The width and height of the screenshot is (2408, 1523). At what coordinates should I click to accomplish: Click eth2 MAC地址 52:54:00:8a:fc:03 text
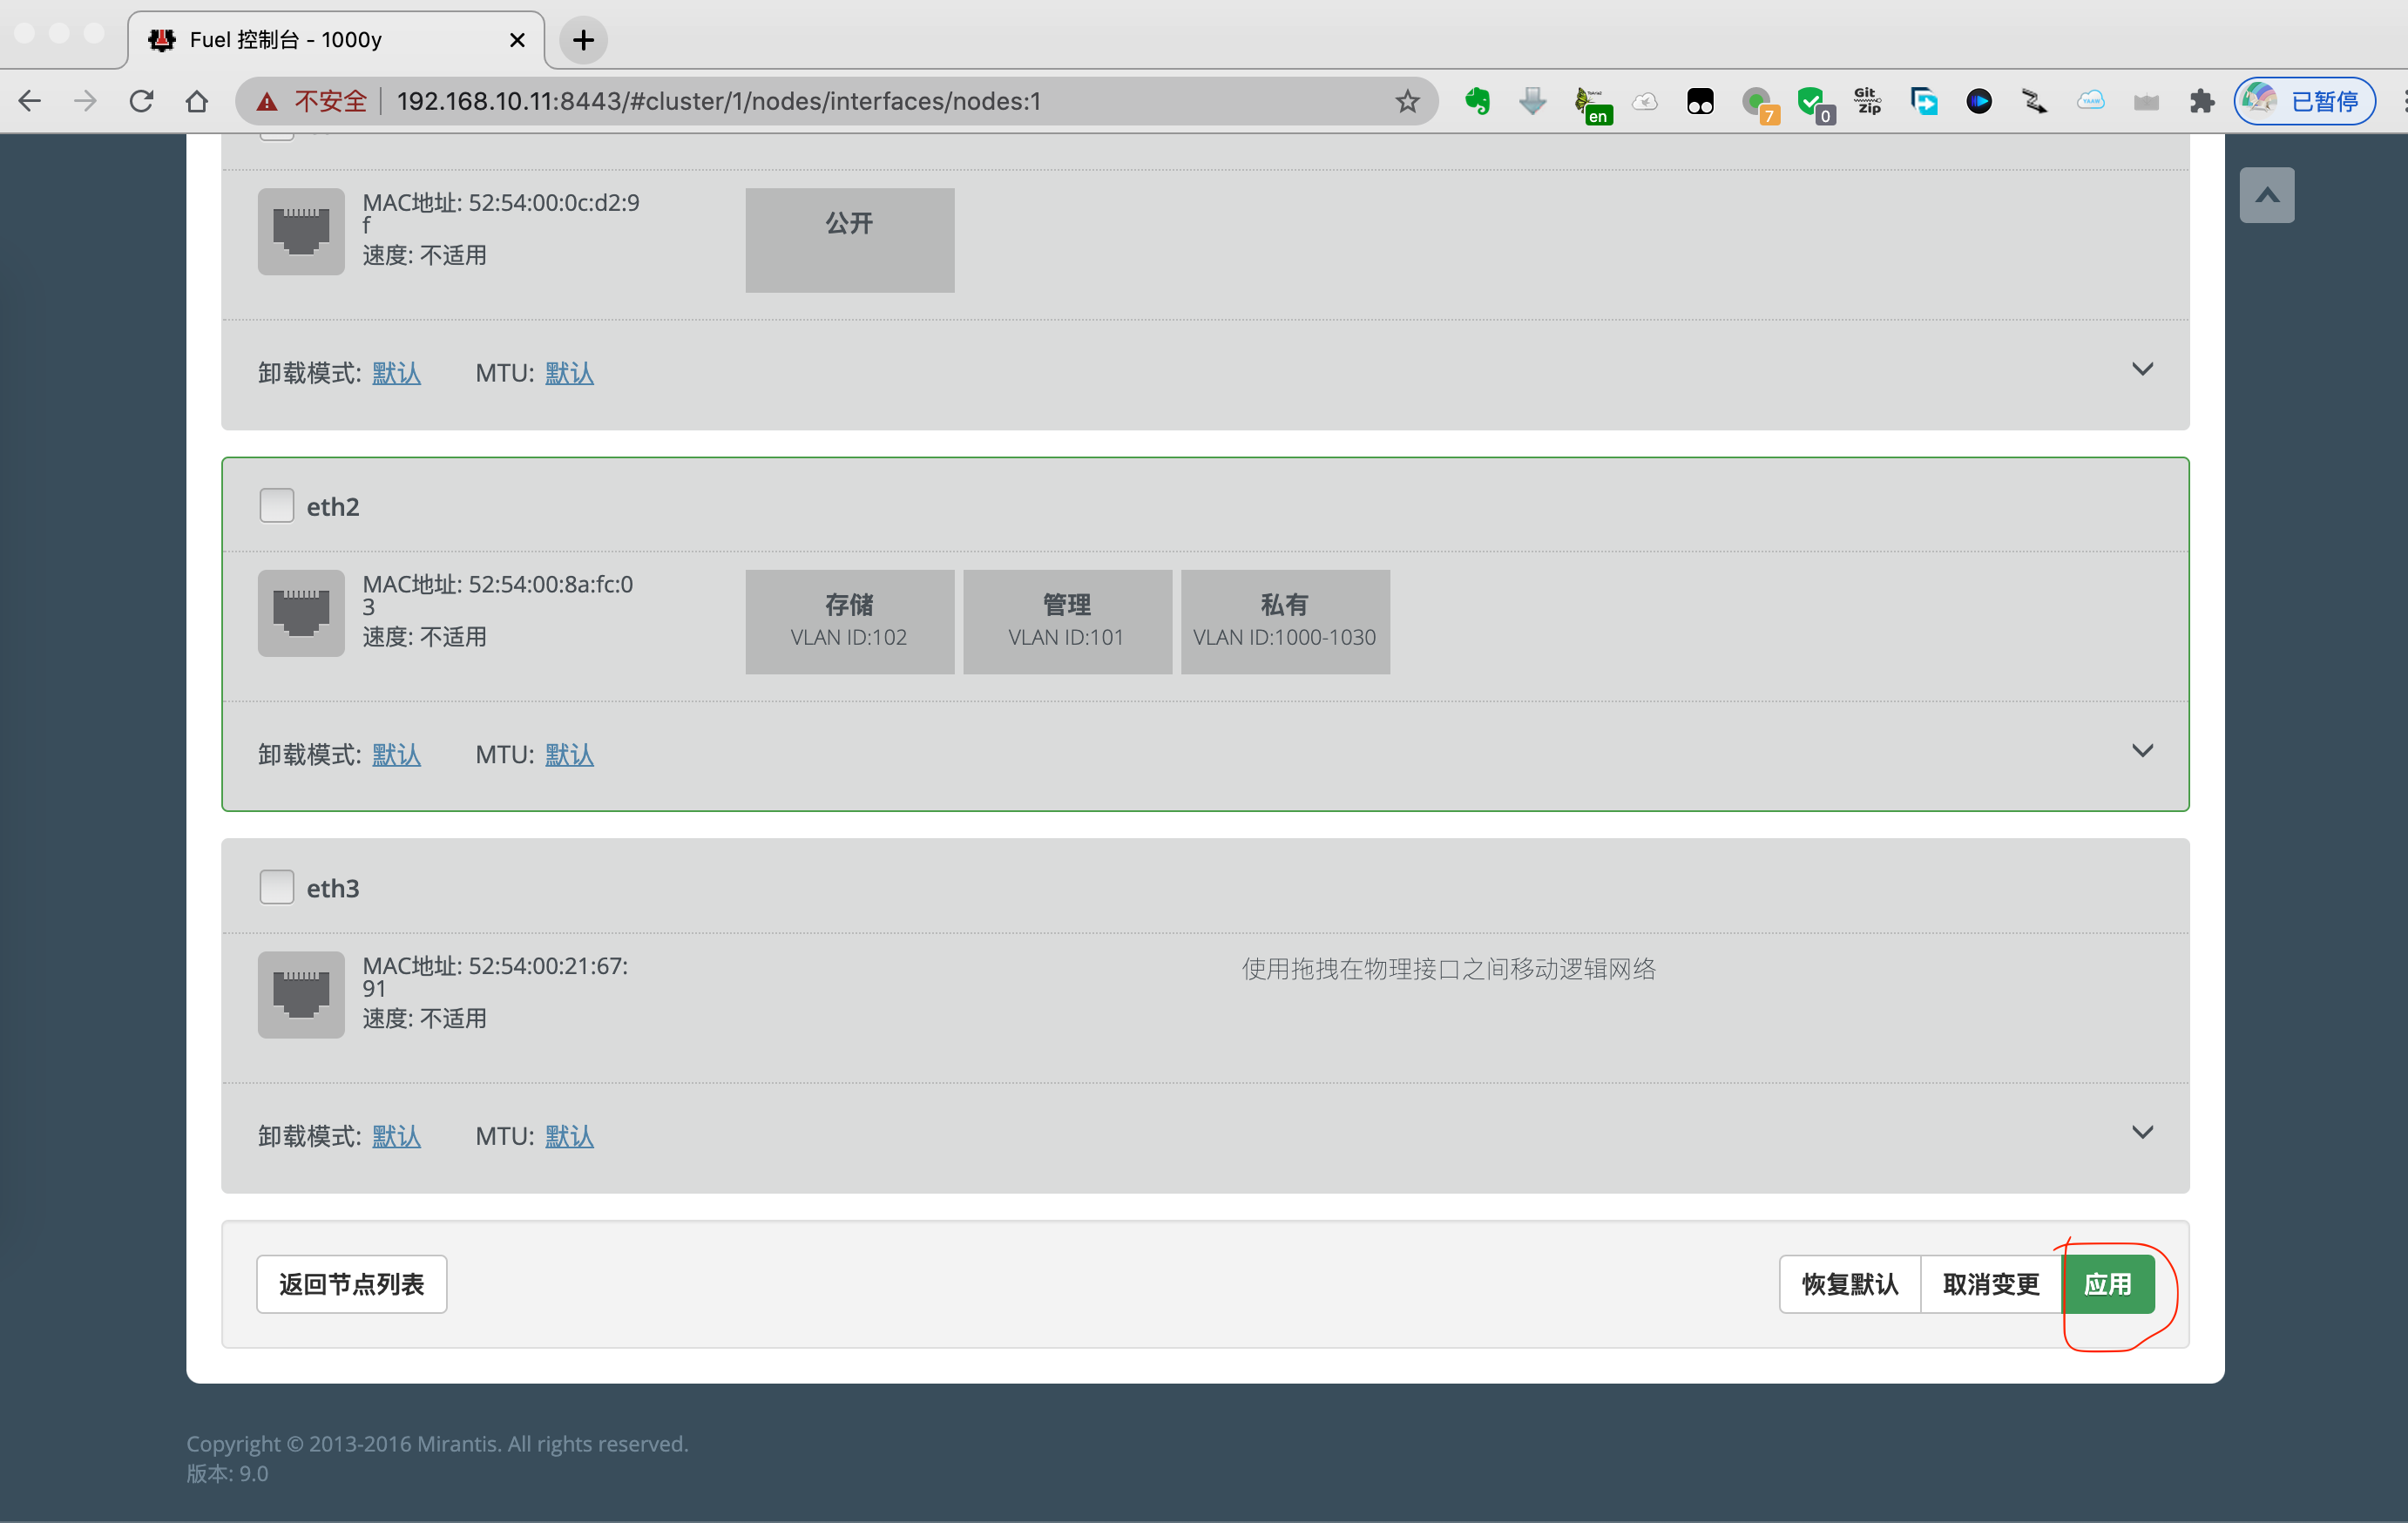point(498,595)
